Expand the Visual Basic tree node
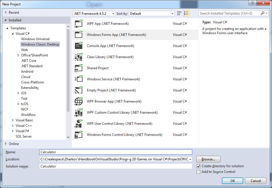Viewport: 272px width, 188px height. pos(13,120)
